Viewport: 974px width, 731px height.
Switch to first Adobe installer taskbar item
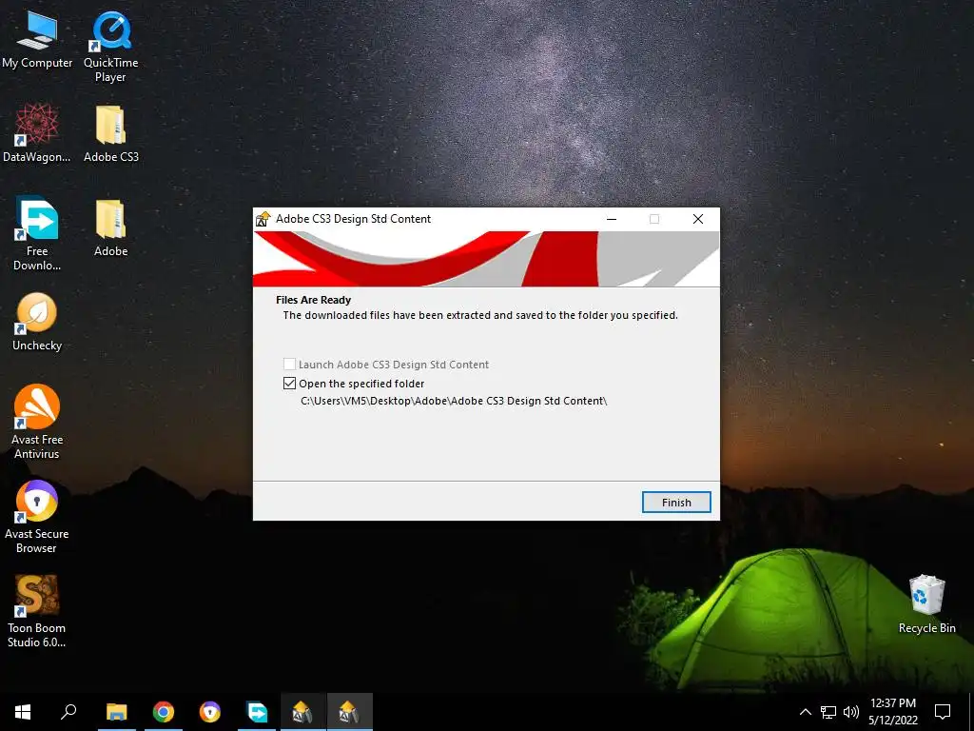tap(302, 712)
